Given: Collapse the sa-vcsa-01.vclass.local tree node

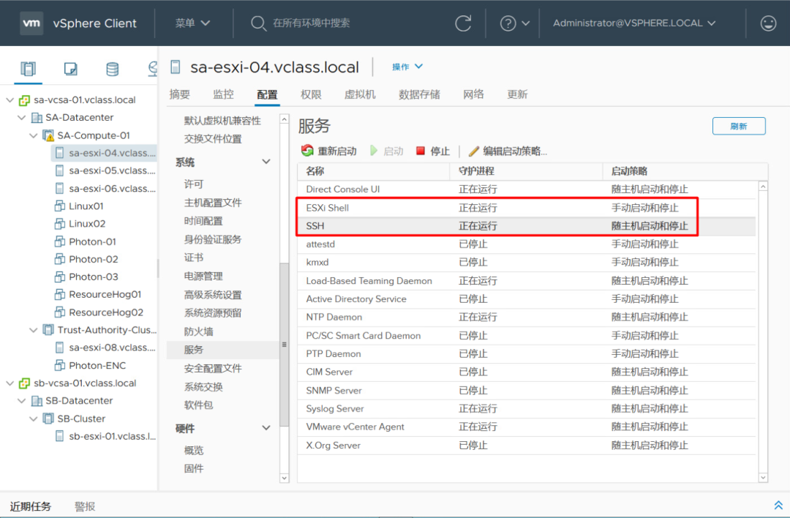Looking at the screenshot, I should (10, 100).
